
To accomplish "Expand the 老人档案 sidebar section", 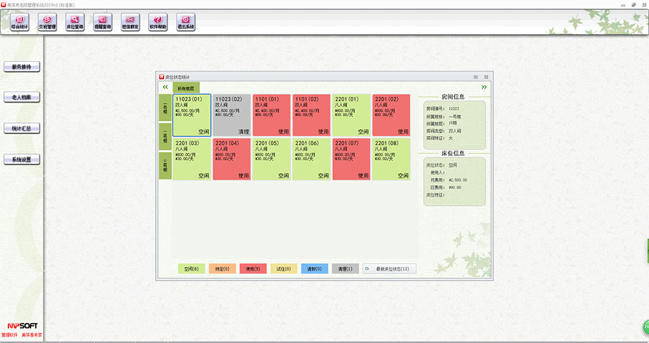I will (x=21, y=97).
